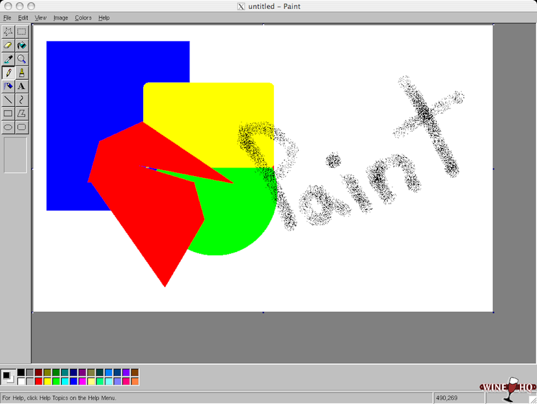Open the File menu
Screen dimensions: 537x404
[x=7, y=18]
